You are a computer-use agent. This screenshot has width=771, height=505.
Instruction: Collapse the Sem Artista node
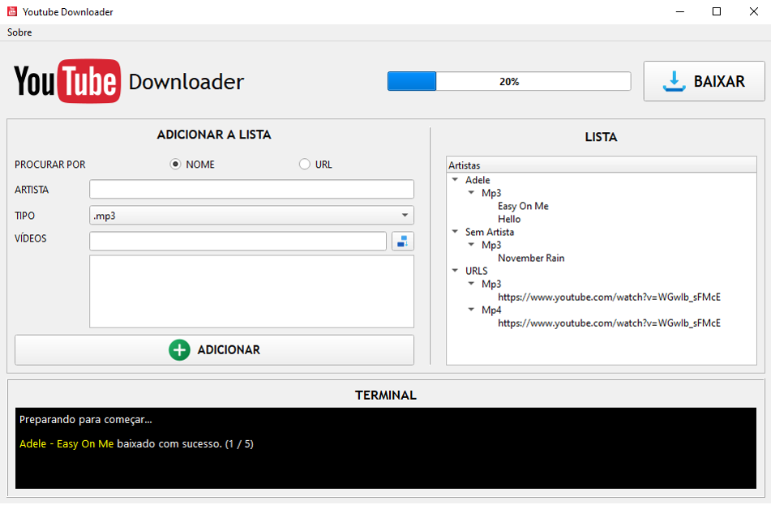(x=455, y=232)
